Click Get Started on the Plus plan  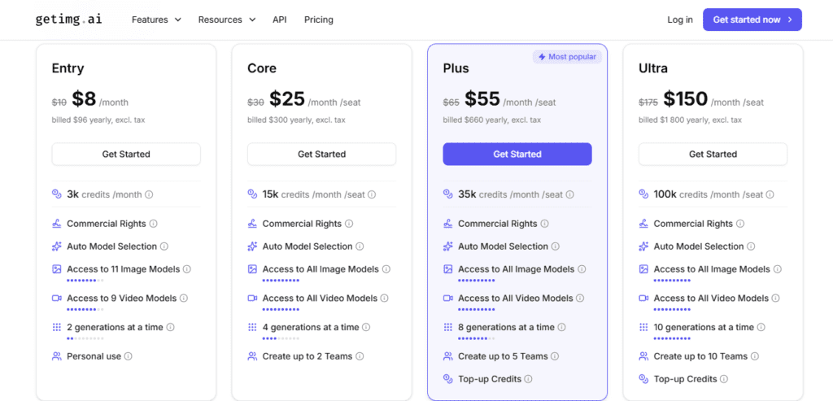coord(517,154)
